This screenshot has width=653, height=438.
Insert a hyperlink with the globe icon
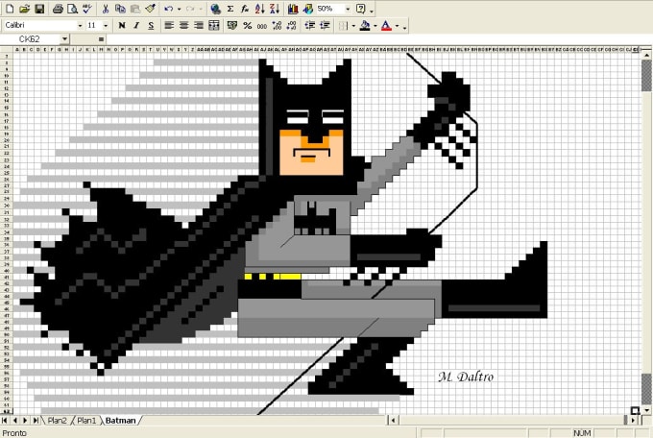point(215,9)
